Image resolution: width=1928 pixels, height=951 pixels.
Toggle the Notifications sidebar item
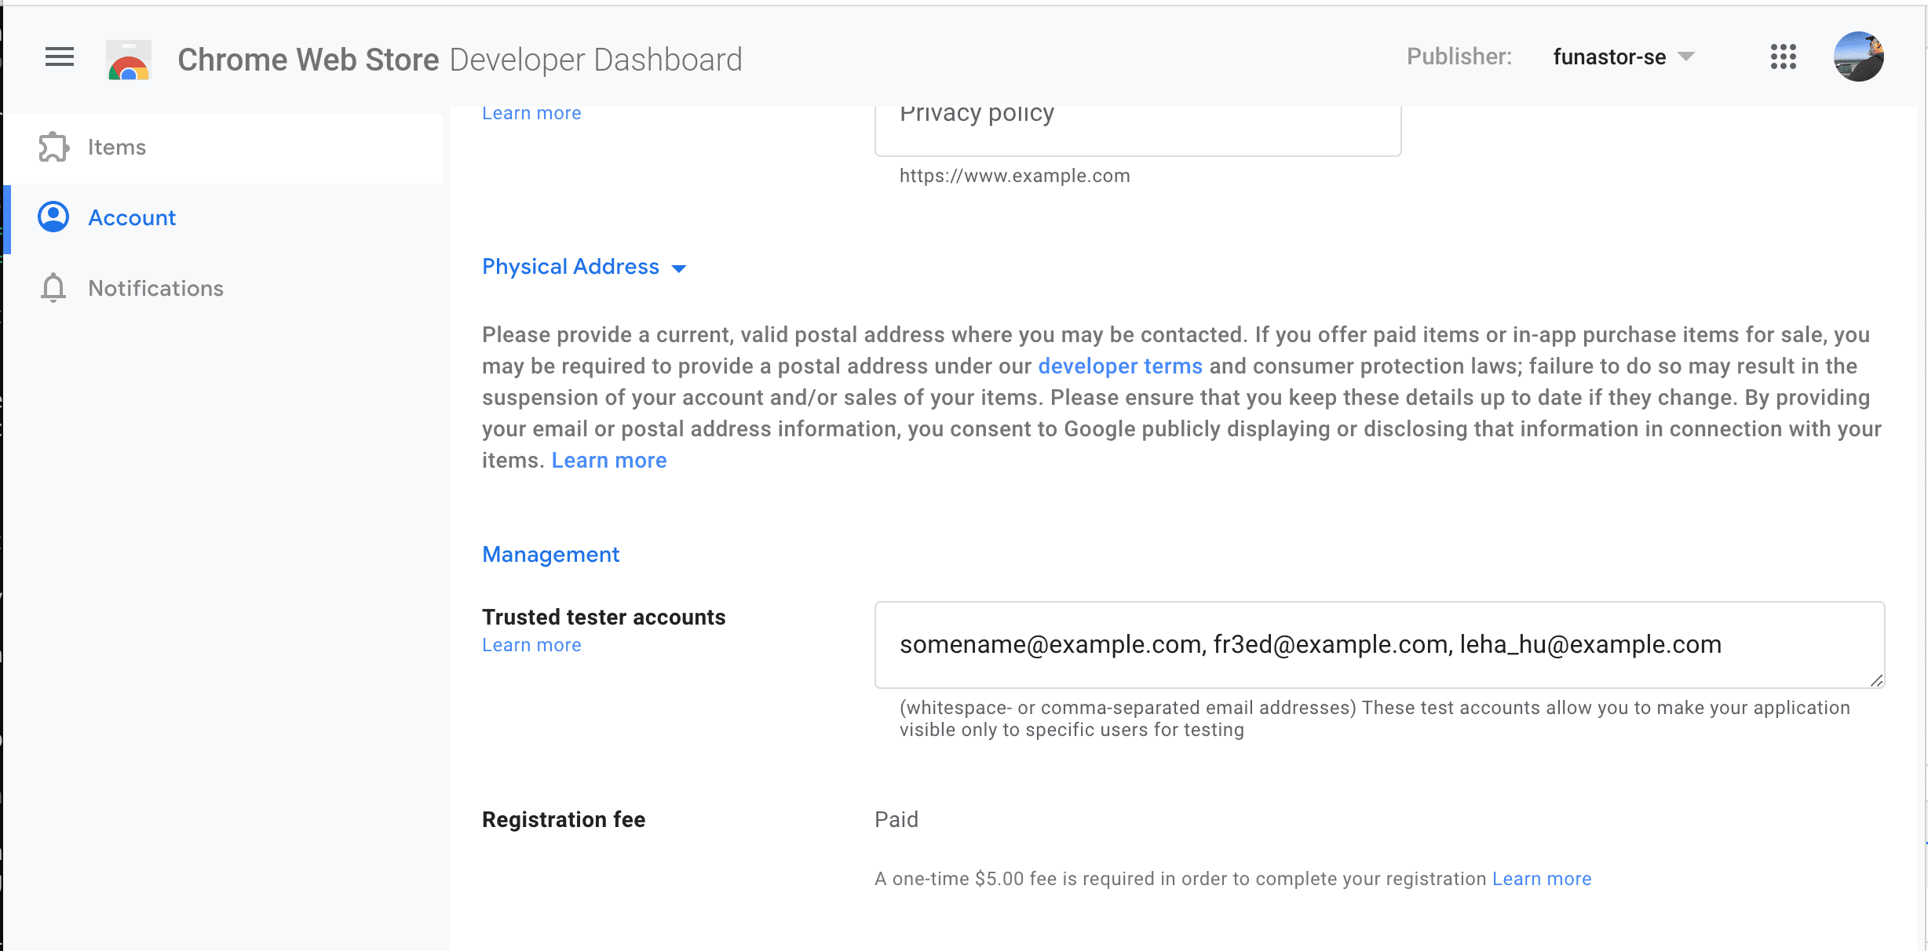coord(156,287)
